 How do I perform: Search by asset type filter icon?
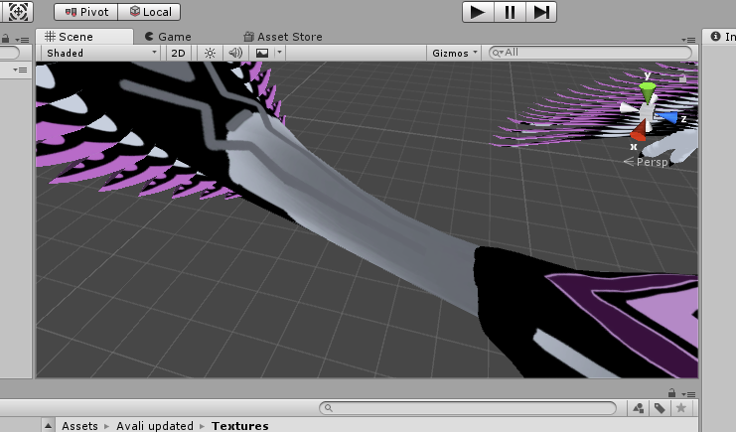pos(639,408)
